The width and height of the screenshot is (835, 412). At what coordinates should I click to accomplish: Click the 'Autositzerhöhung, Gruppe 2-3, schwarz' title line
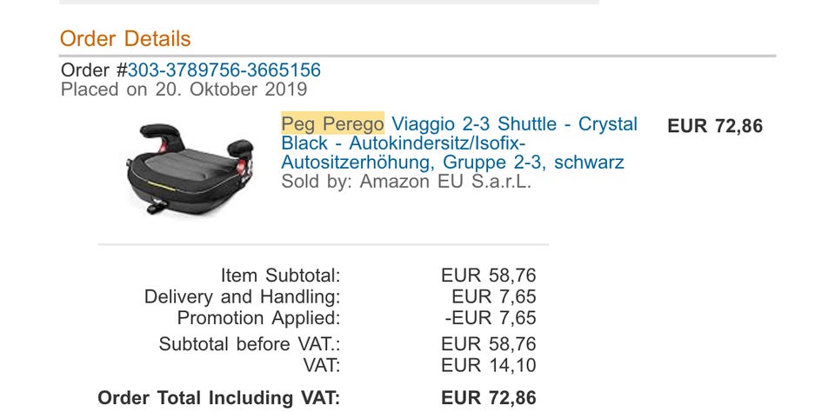(452, 163)
